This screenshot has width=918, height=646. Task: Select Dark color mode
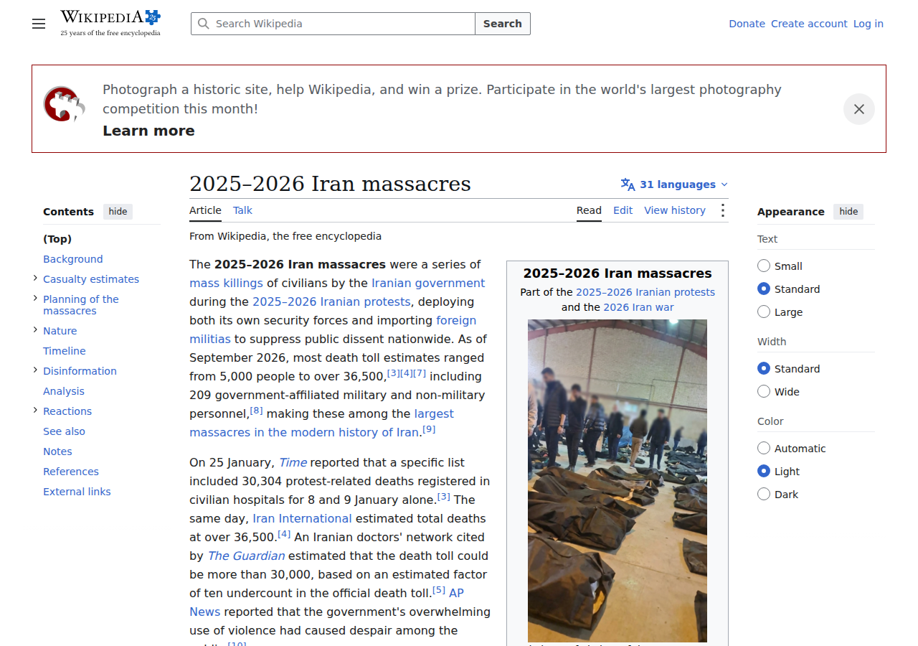click(x=764, y=495)
